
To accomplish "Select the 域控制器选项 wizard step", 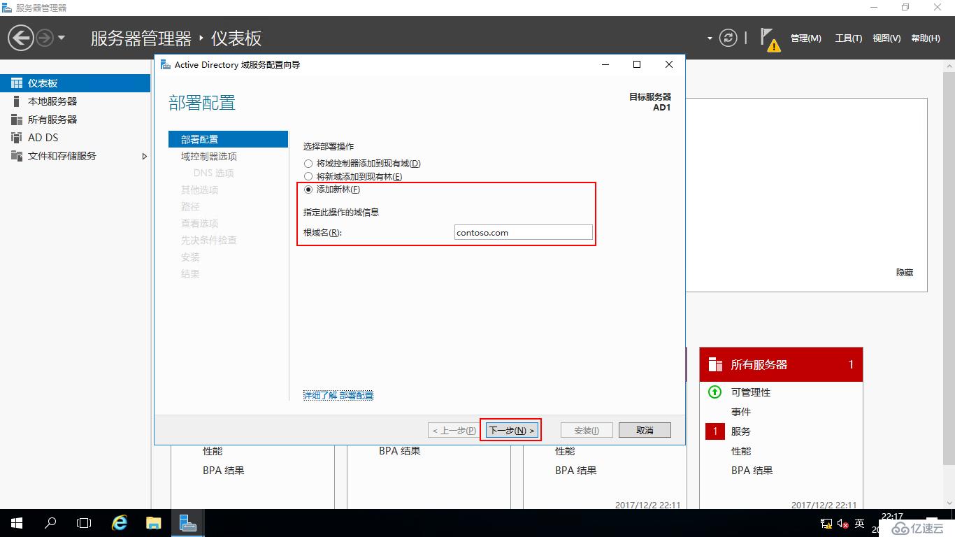I will point(209,157).
